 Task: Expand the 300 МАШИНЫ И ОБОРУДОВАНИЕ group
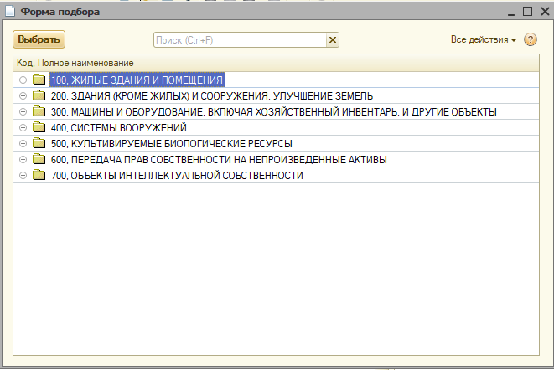pos(23,112)
